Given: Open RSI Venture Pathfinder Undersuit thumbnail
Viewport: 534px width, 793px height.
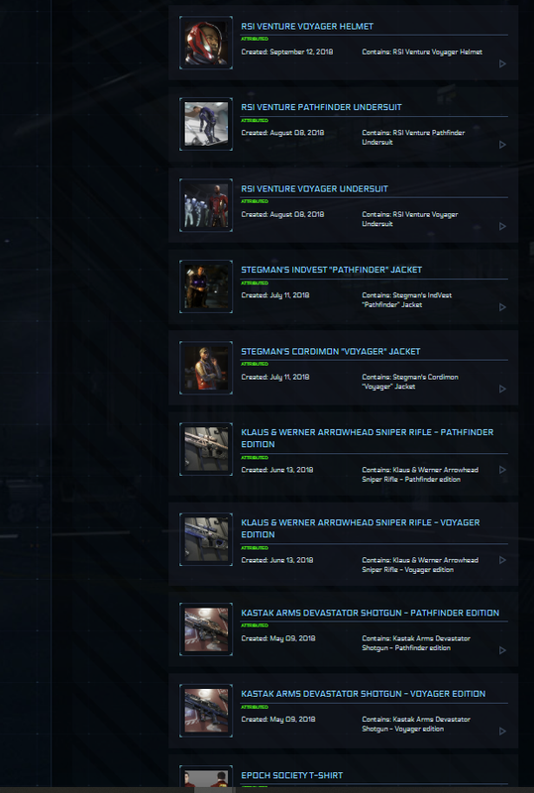Looking at the screenshot, I should [206, 124].
